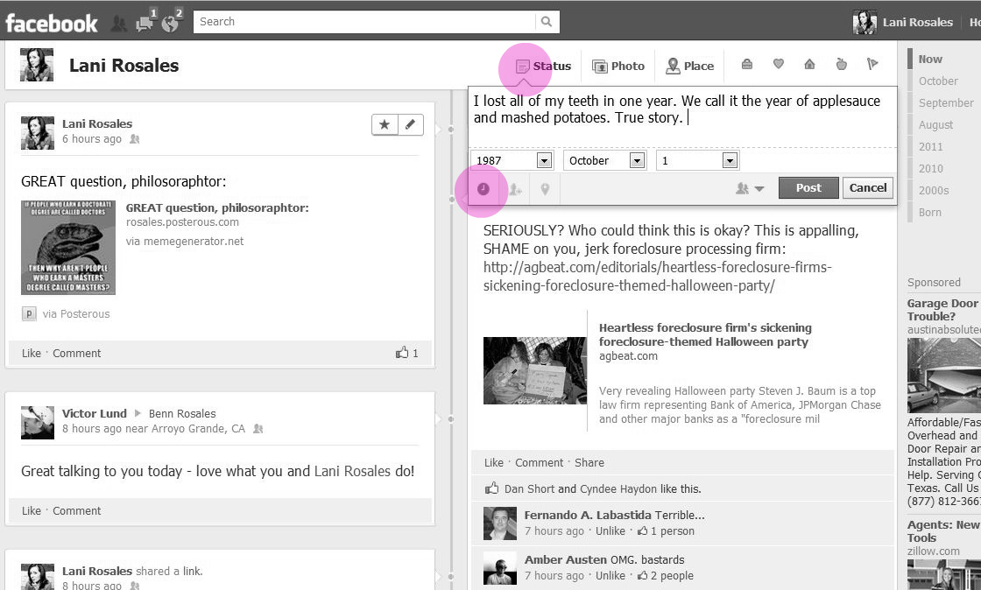This screenshot has width=981, height=590.
Task: Open the messages icon in top bar
Action: pyautogui.click(x=145, y=23)
